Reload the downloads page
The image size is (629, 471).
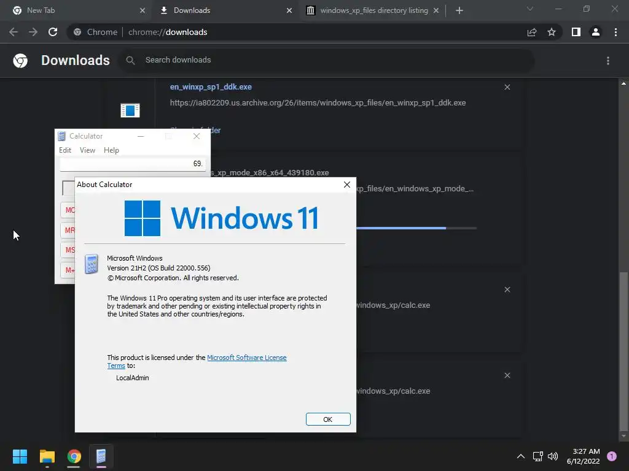53,32
